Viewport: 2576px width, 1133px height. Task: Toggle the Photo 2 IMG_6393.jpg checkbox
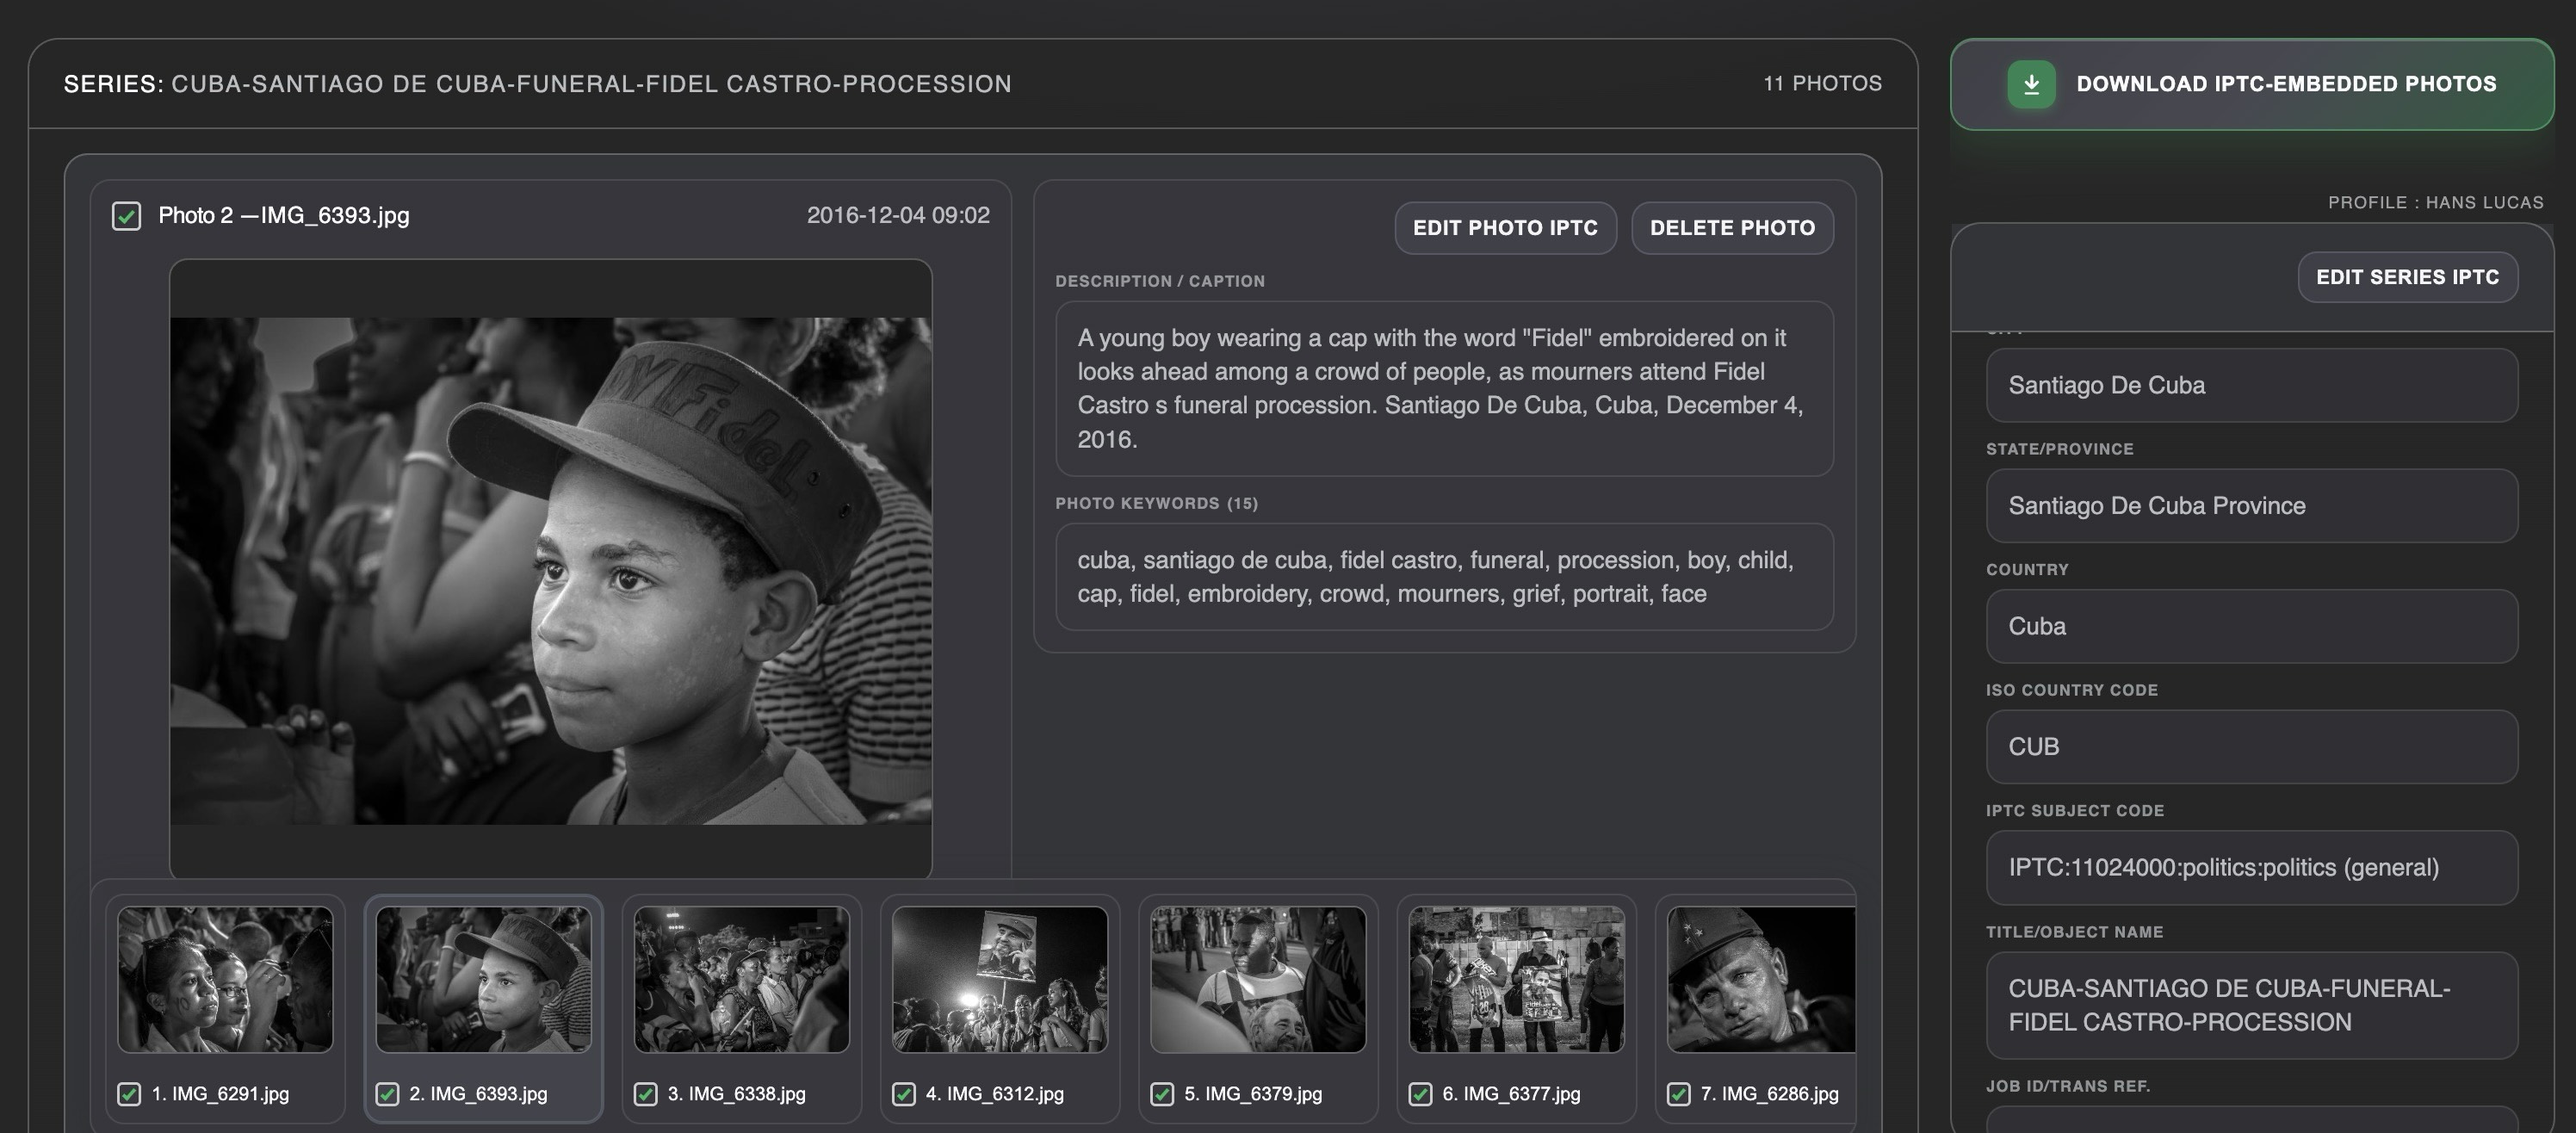point(126,216)
